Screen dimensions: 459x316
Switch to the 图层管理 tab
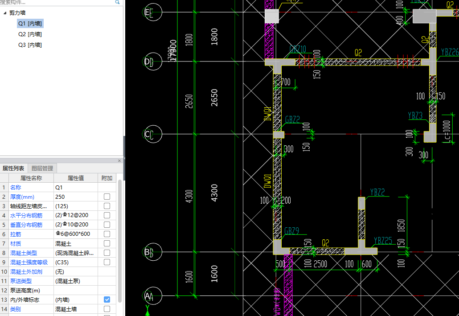42,168
